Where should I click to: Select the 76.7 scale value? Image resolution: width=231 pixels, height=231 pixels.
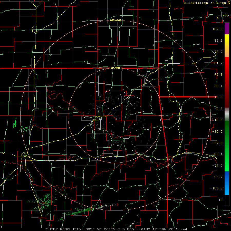[x=218, y=52]
